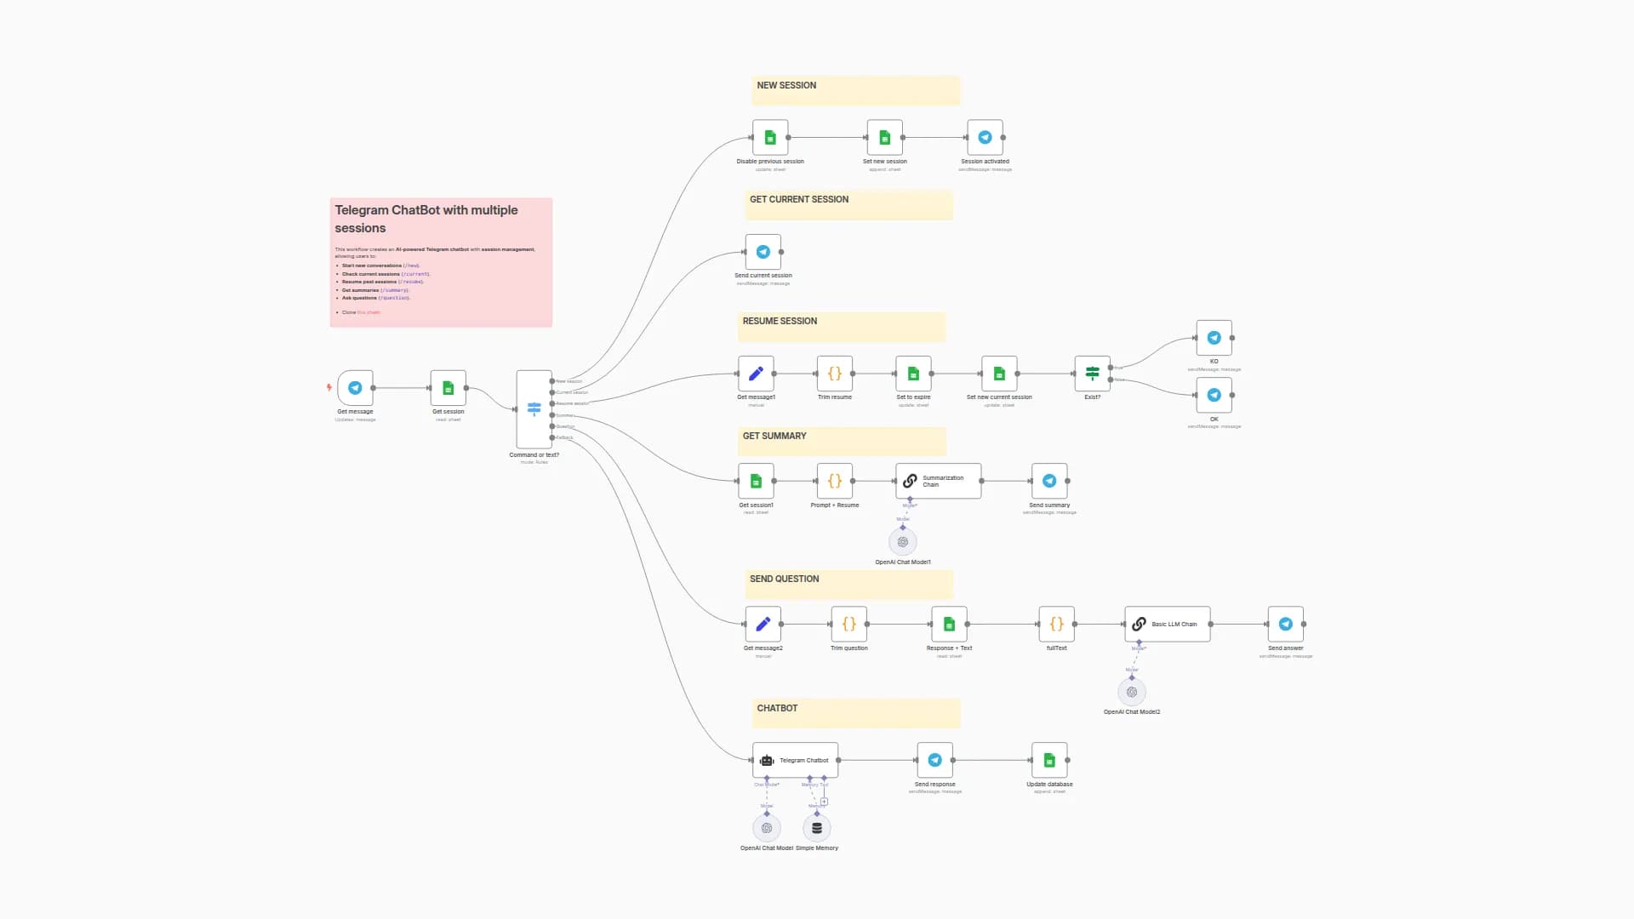Select the Get session Google Sheets node

[x=448, y=388]
